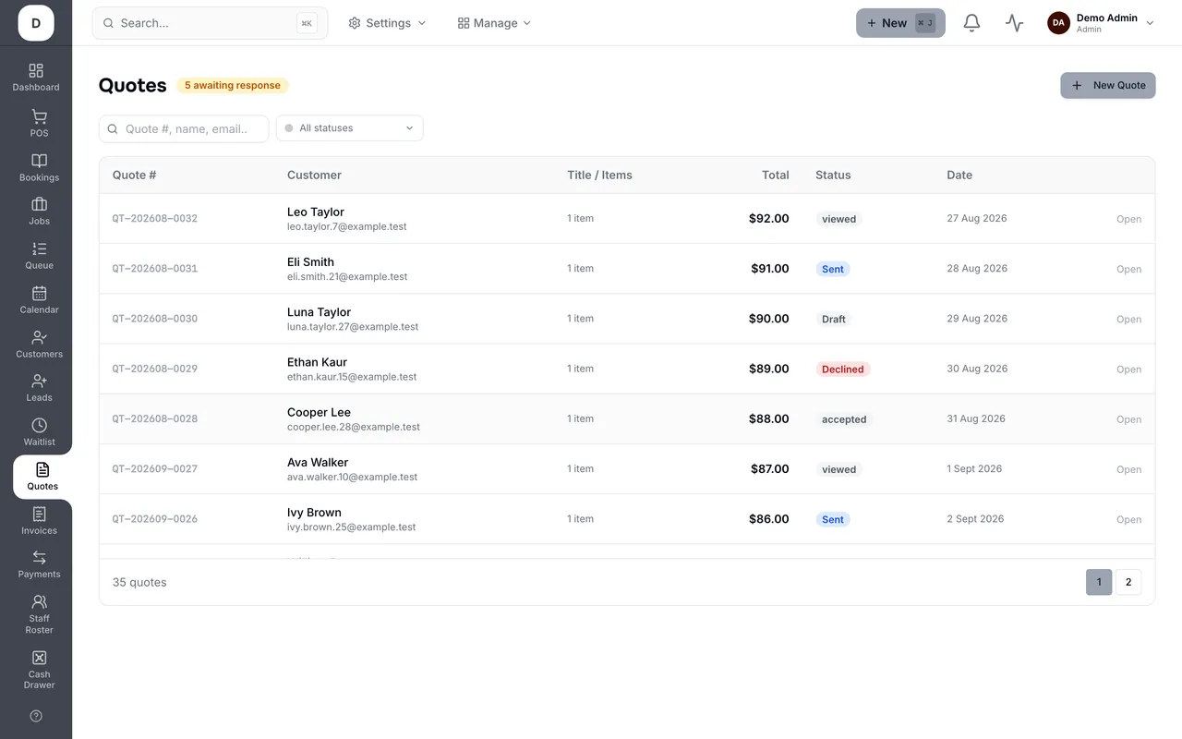The height and width of the screenshot is (739, 1182).
Task: Go to Payments in the sidebar
Action: click(x=39, y=564)
